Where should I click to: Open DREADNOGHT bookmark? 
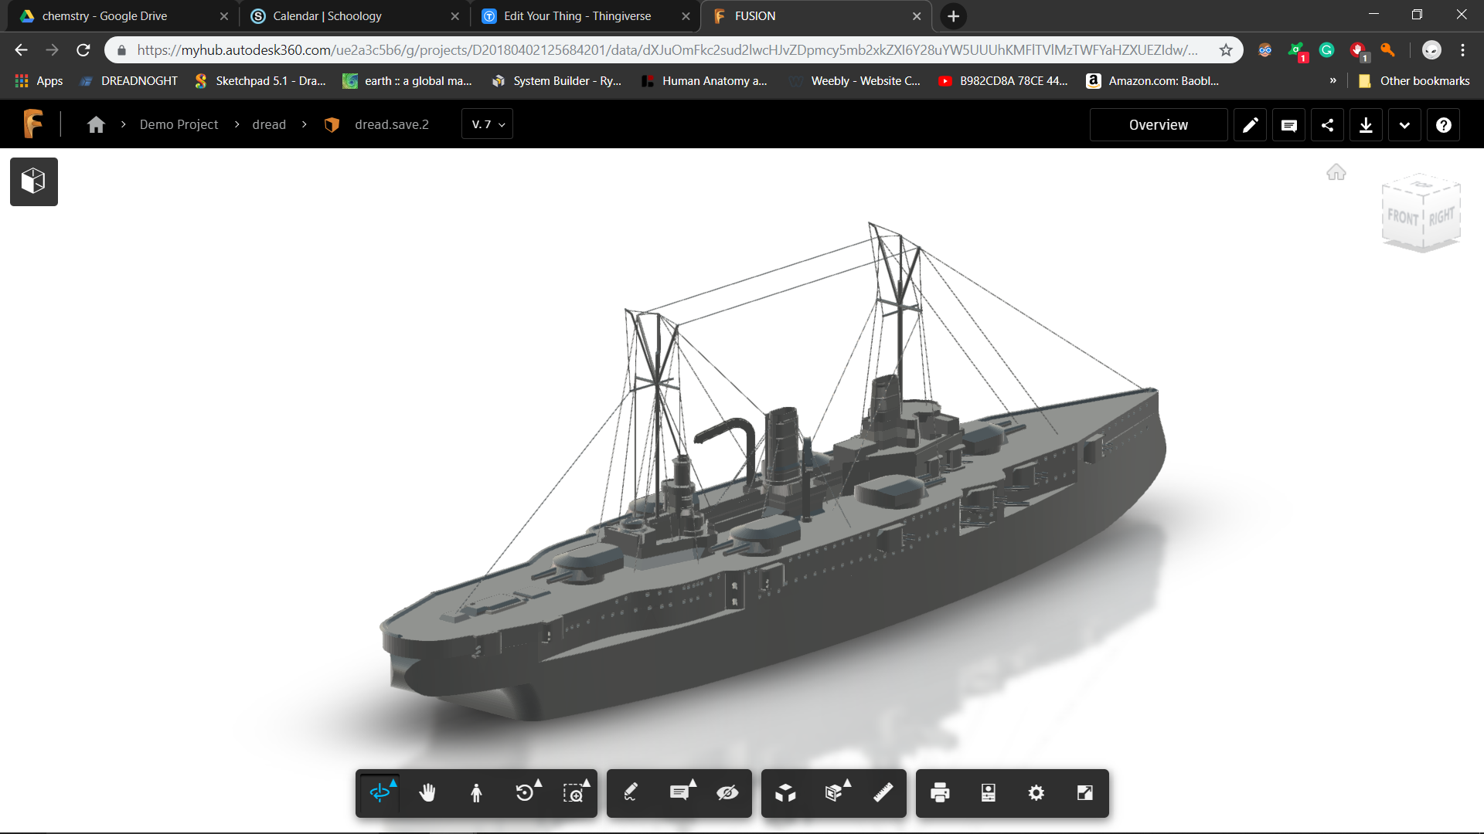129,81
